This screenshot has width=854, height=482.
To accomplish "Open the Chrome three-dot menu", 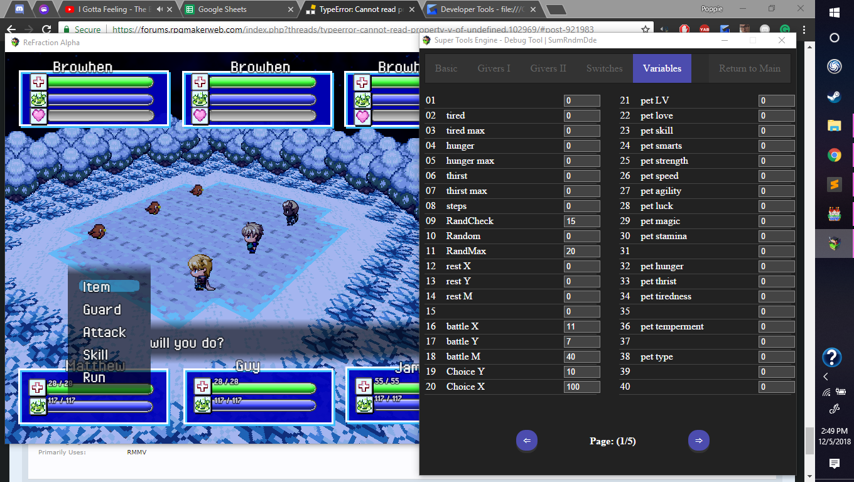I will pyautogui.click(x=804, y=29).
